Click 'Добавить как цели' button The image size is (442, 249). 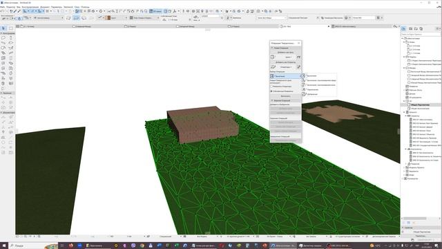[x=285, y=53]
